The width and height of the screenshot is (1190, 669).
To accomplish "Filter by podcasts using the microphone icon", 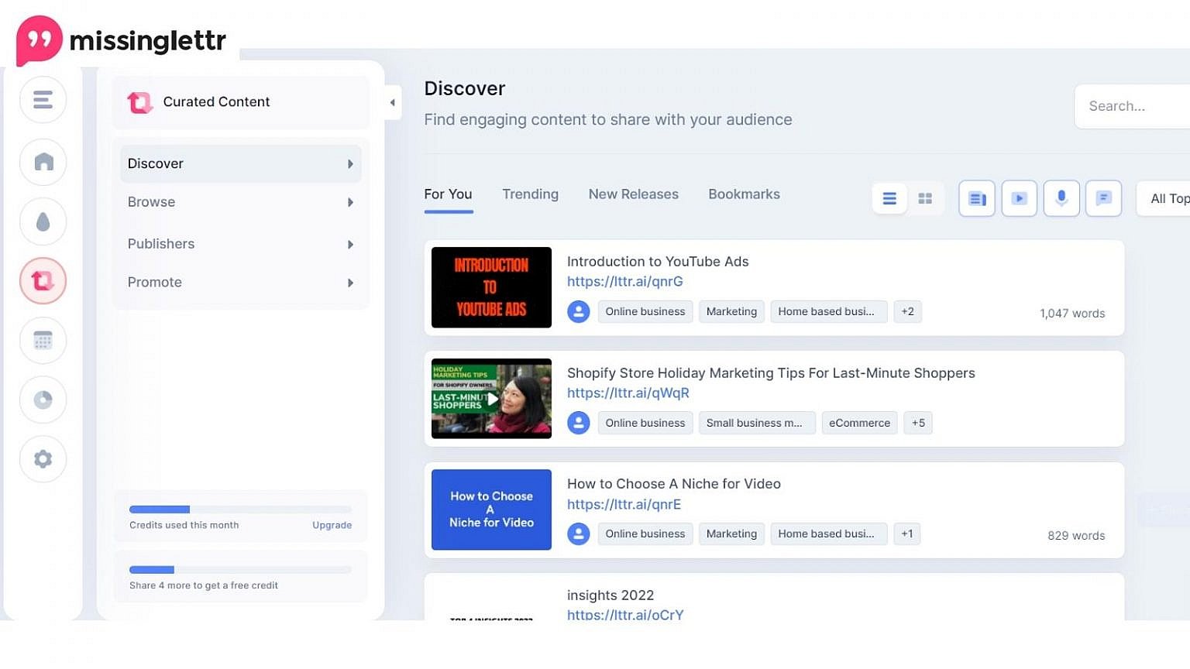I will [x=1061, y=198].
